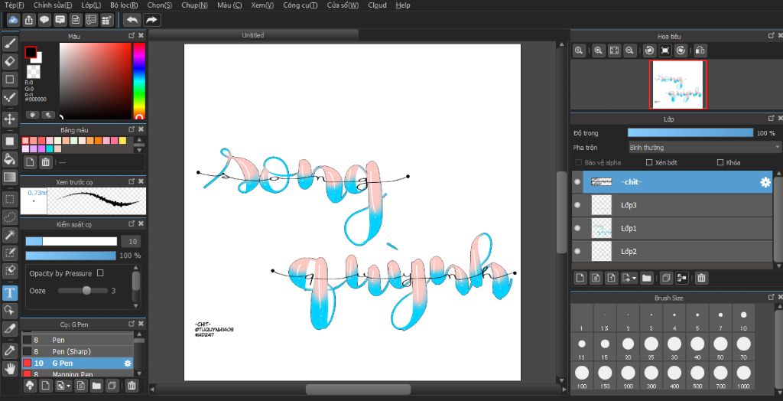
Task: Open the Bộ lọc(R) menu
Action: [124, 5]
